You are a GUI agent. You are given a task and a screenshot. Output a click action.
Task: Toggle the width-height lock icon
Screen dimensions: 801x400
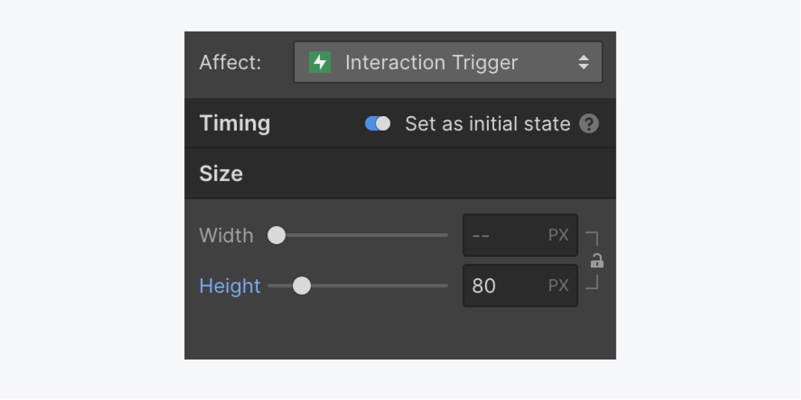tap(597, 261)
